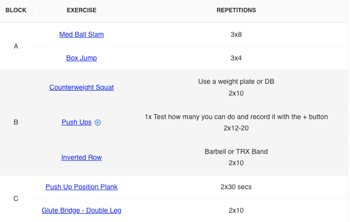This screenshot has height=222, width=350.
Task: Click the EXERCISE column header
Action: click(81, 10)
